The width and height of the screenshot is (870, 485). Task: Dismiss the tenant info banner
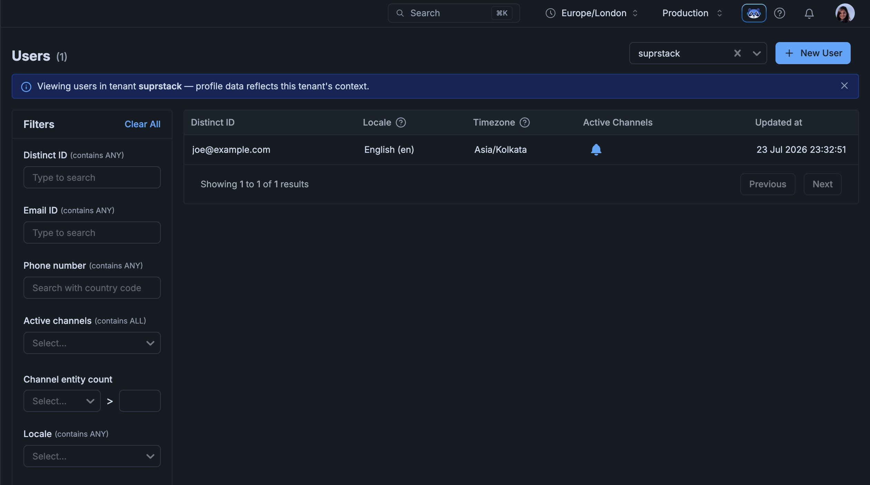(844, 86)
